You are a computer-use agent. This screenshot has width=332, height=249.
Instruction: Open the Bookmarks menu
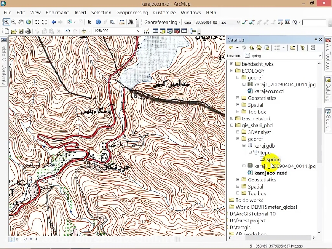pyautogui.click(x=58, y=13)
